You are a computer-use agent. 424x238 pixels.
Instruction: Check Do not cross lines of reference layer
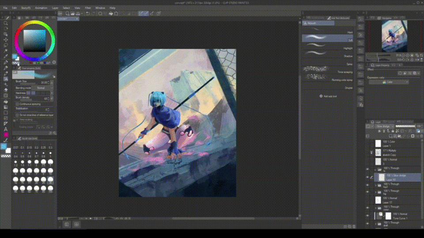(x=17, y=115)
